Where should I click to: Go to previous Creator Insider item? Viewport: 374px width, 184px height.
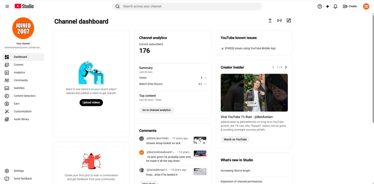point(273,67)
